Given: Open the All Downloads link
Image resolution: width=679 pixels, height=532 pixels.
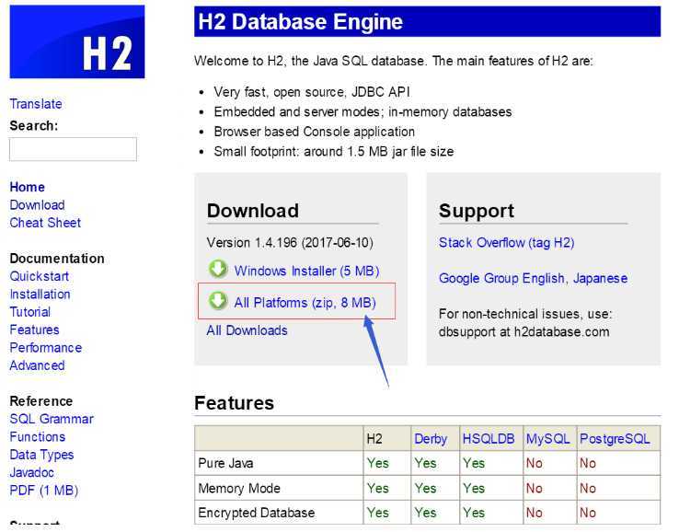Looking at the screenshot, I should [x=247, y=330].
